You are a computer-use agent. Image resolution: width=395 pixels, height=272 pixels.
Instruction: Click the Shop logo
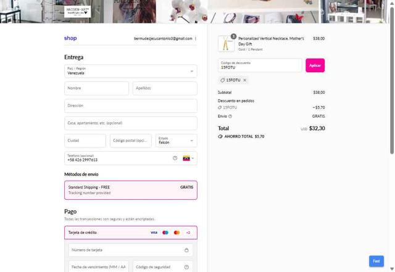70,38
